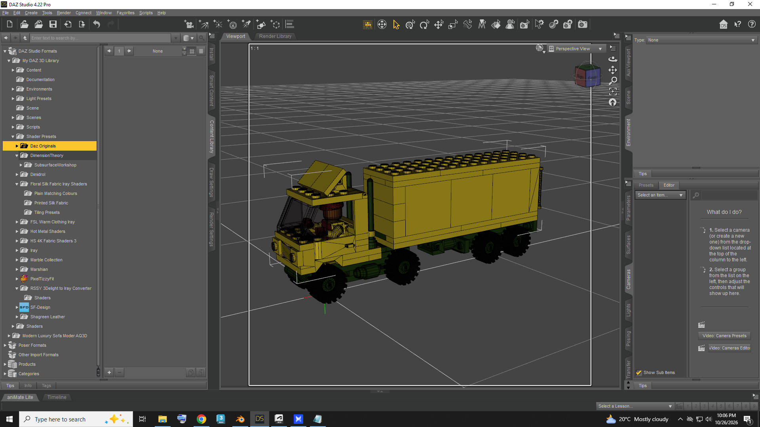Open the search filter database dropdown

(188, 38)
